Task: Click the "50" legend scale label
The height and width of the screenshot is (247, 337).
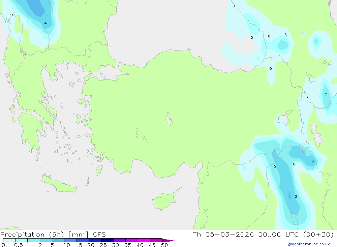Action: tap(164, 245)
